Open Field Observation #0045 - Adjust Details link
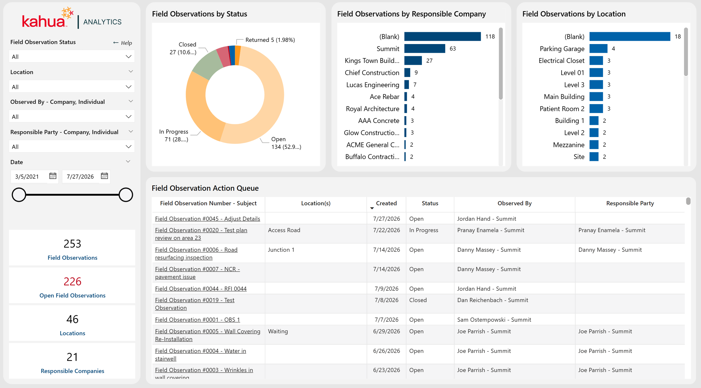This screenshot has height=388, width=701. click(207, 219)
